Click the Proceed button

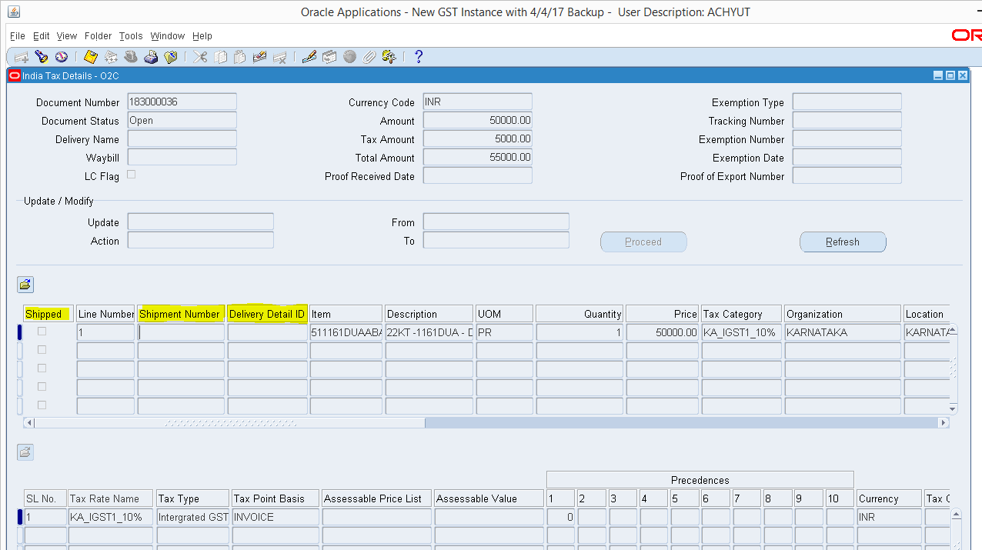(x=643, y=242)
